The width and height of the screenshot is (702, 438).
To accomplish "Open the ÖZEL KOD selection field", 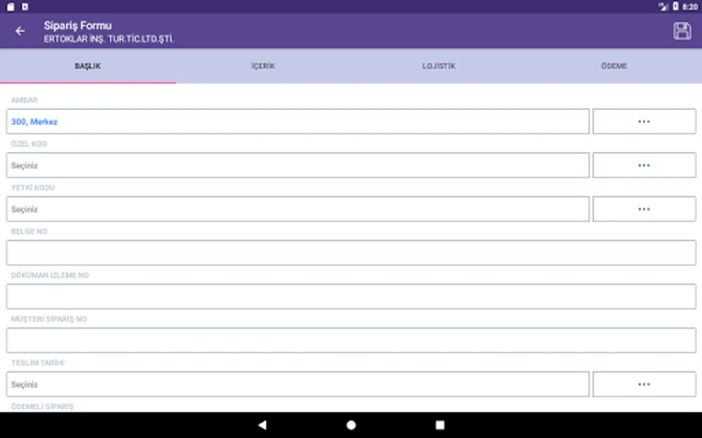I will [x=298, y=165].
